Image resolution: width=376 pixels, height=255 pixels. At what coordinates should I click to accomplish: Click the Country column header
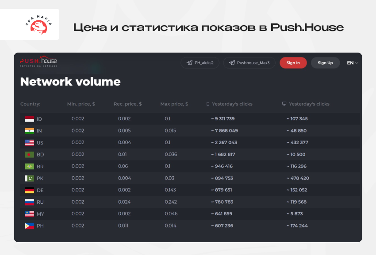30,104
